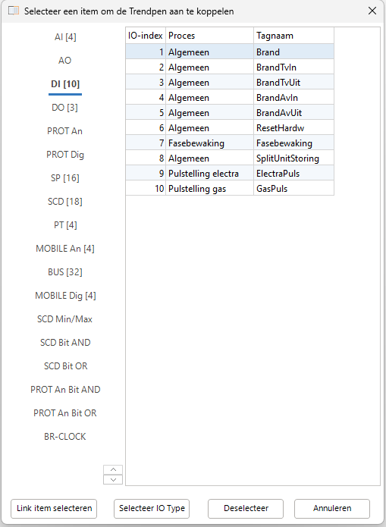Screen dimensions: 386x527
Task: Click the Deselecteer button
Action: (x=246, y=509)
